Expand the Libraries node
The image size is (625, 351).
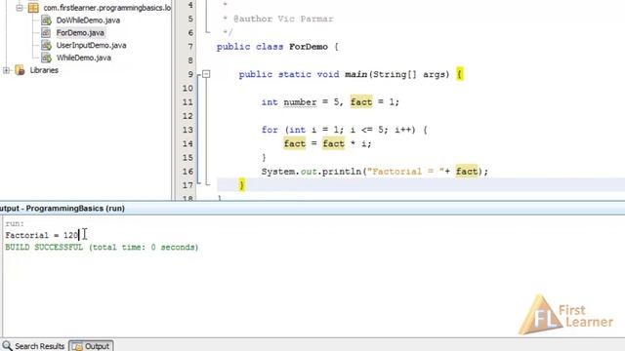coord(7,70)
